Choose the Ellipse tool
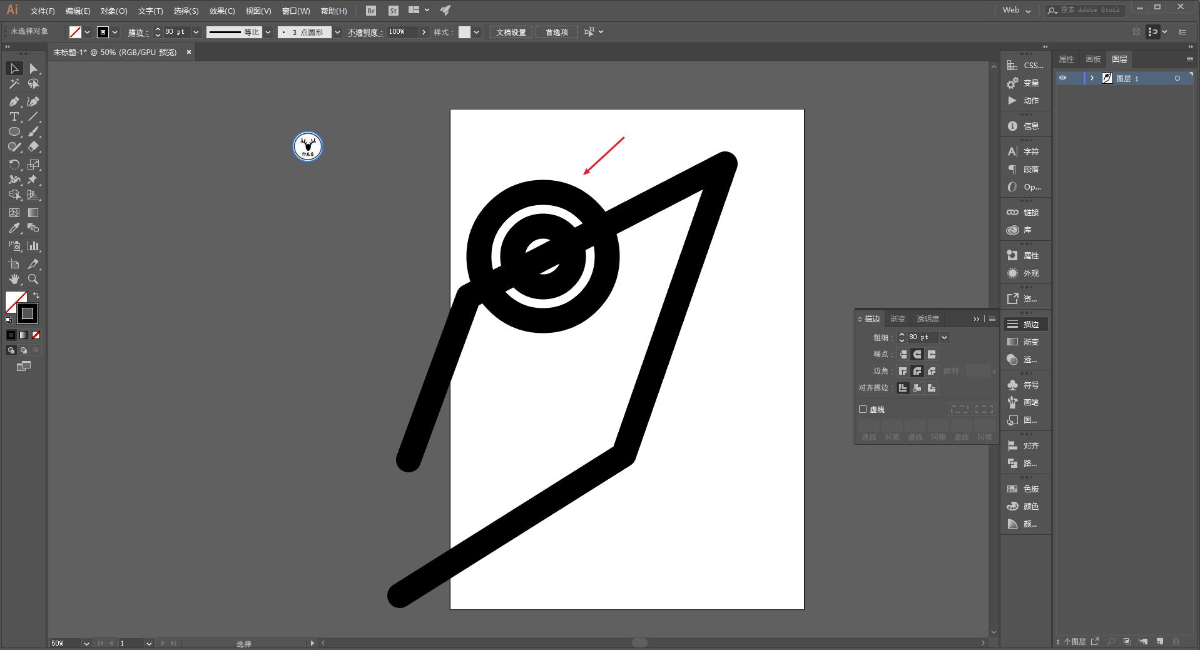Image resolution: width=1200 pixels, height=650 pixels. pyautogui.click(x=14, y=132)
